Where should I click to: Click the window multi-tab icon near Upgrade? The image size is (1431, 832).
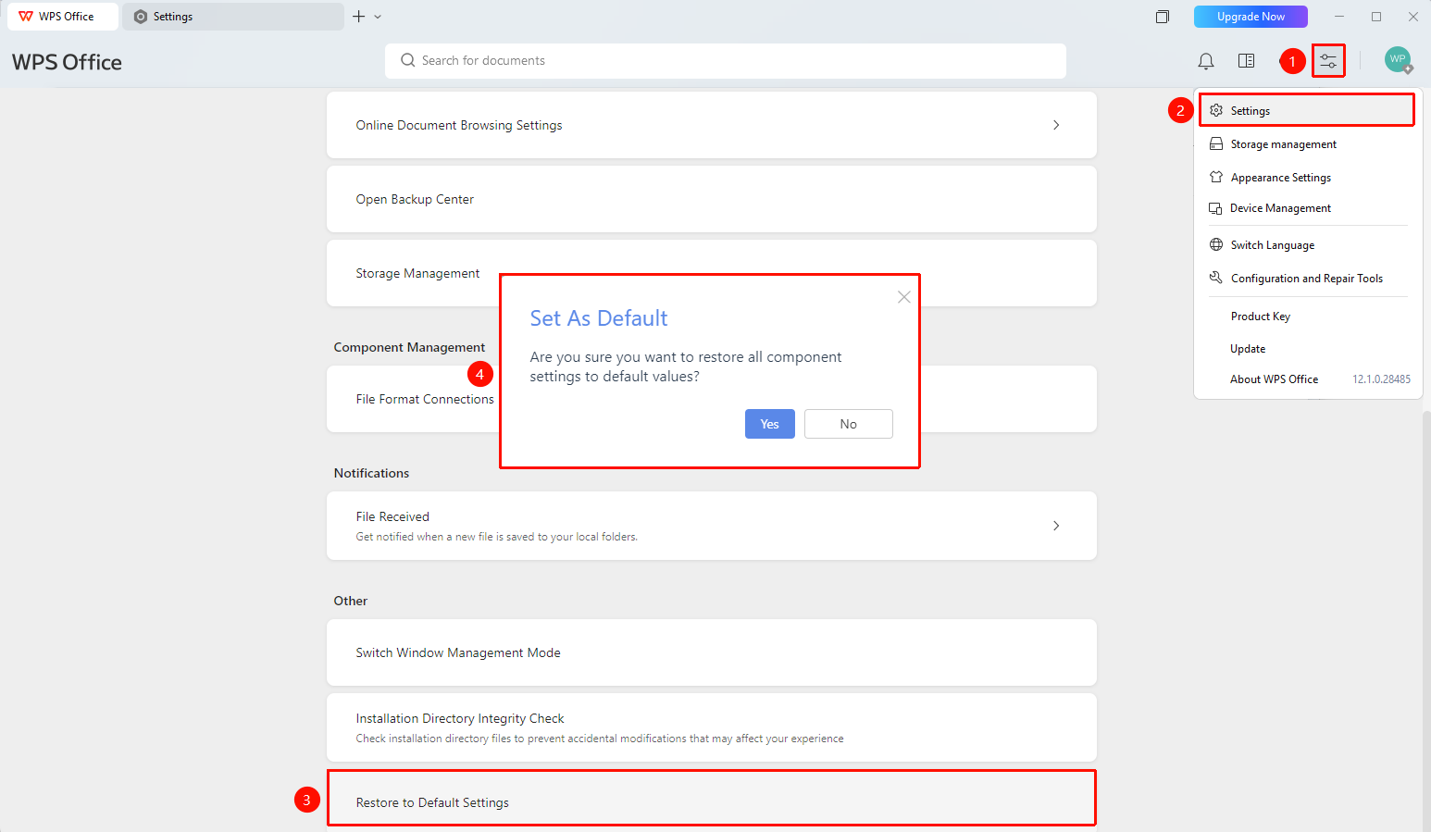tap(1163, 17)
